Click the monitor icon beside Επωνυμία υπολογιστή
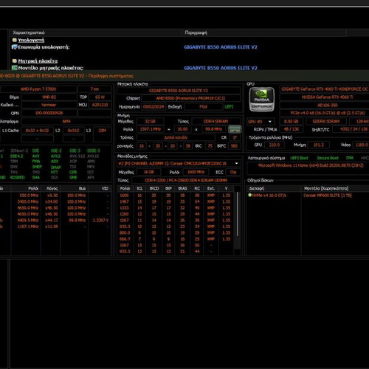 [x=15, y=47]
